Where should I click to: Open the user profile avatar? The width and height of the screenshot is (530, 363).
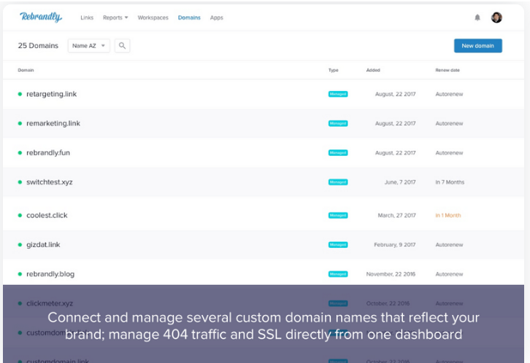pos(496,17)
